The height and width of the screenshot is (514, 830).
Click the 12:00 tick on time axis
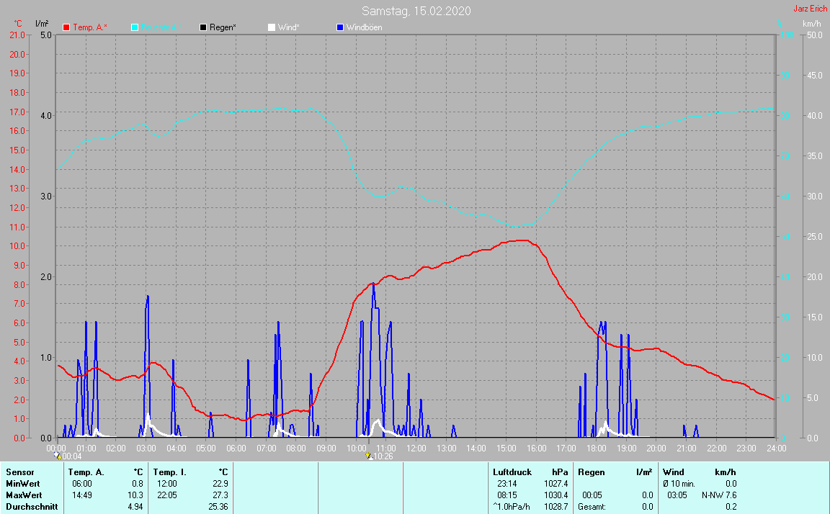416,448
